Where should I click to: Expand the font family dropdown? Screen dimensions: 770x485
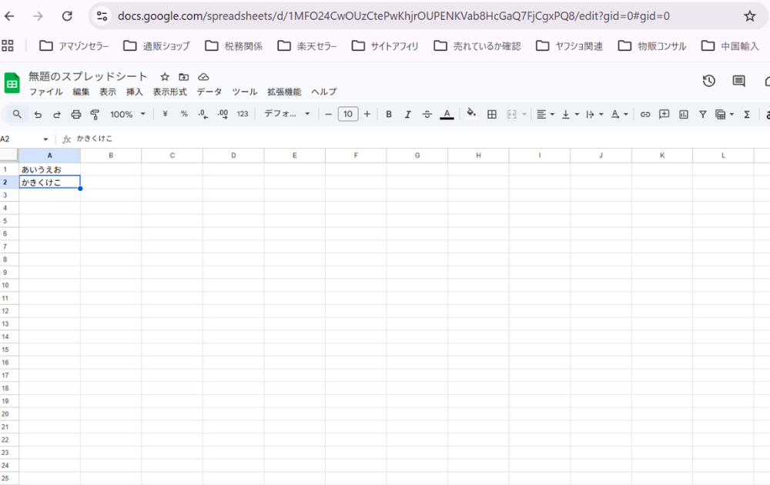(x=286, y=114)
